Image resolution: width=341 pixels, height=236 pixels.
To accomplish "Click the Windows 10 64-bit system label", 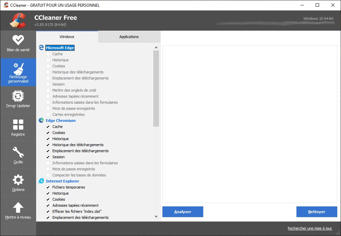I will coord(318,19).
